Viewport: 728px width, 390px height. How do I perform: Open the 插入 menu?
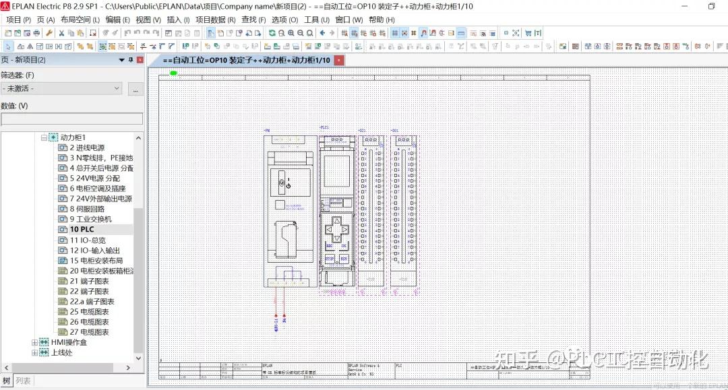coord(174,20)
